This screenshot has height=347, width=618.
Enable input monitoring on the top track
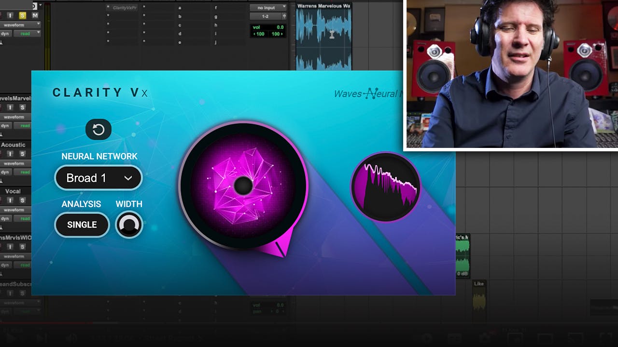pyautogui.click(x=10, y=15)
